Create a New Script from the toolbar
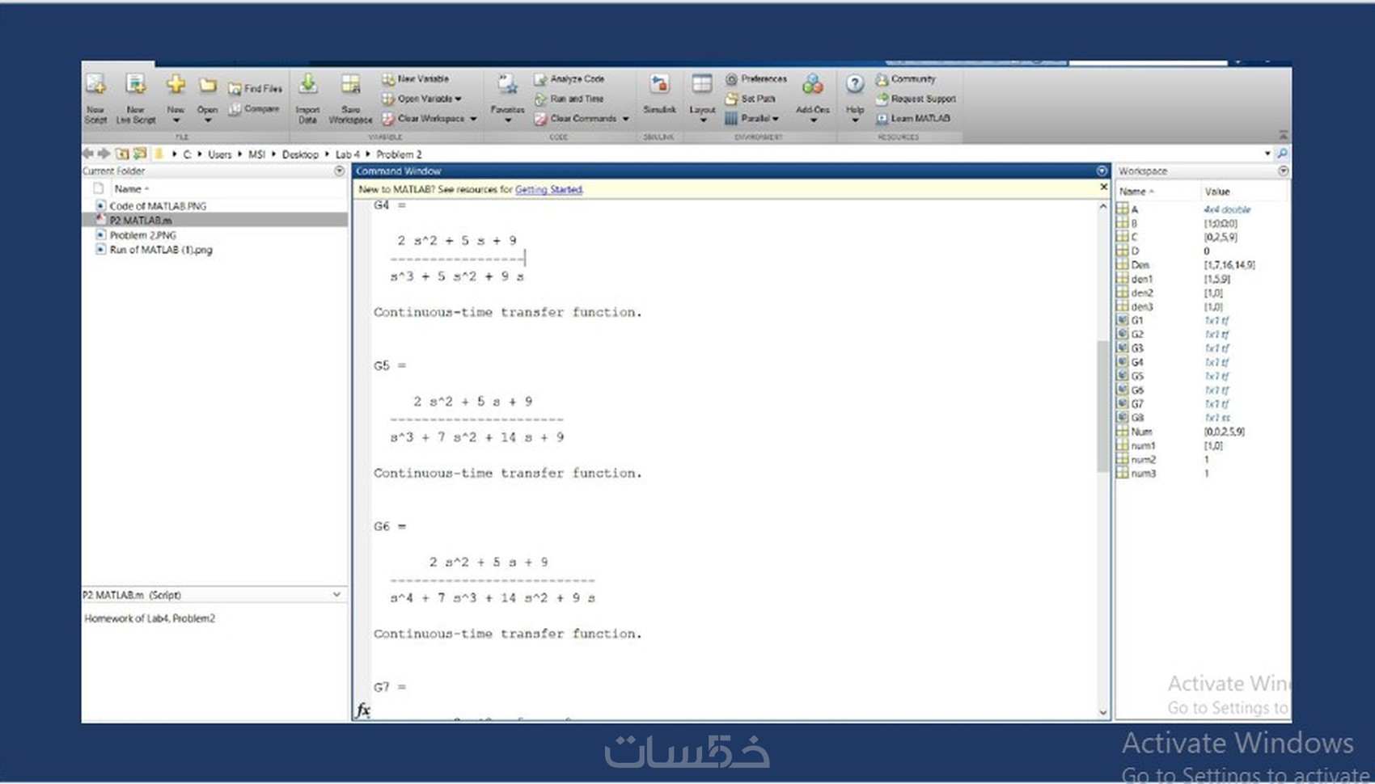This screenshot has width=1375, height=784. tap(95, 98)
